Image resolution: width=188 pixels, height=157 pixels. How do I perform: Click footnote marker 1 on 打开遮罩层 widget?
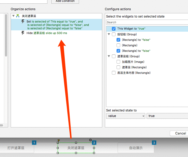(34, 143)
